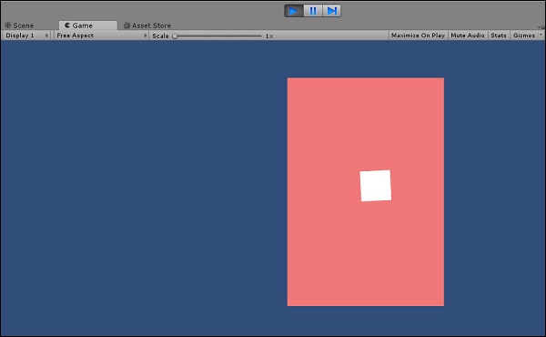Open the Asset Store tab
The height and width of the screenshot is (337, 546).
(147, 26)
